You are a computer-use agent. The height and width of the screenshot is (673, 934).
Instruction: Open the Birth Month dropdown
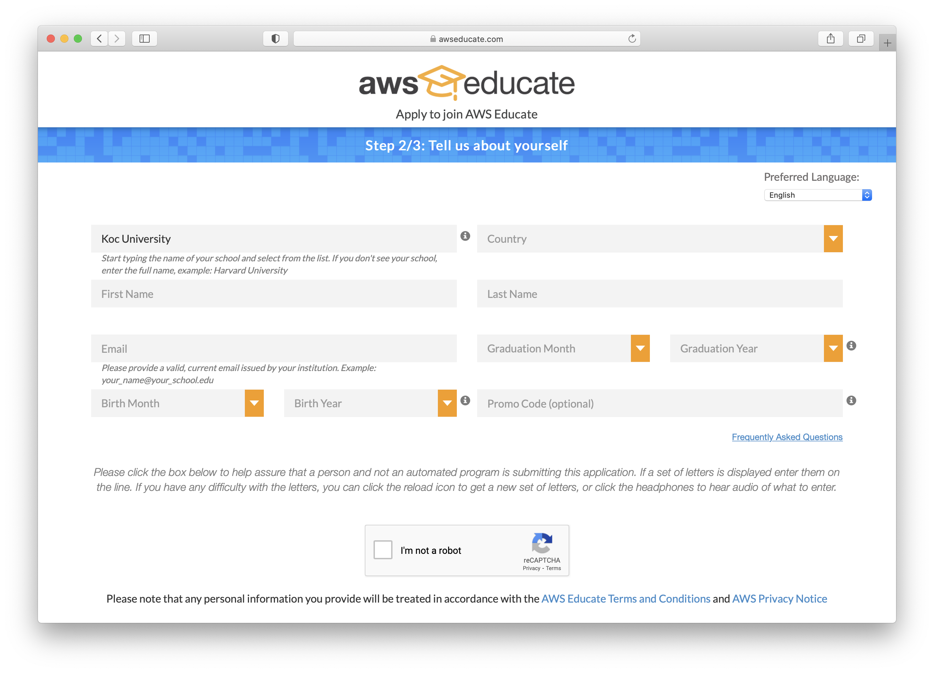254,403
